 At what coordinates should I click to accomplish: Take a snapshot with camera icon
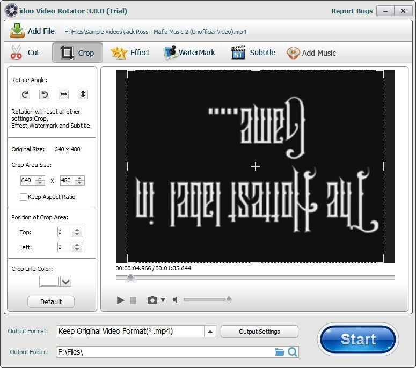coord(152,300)
